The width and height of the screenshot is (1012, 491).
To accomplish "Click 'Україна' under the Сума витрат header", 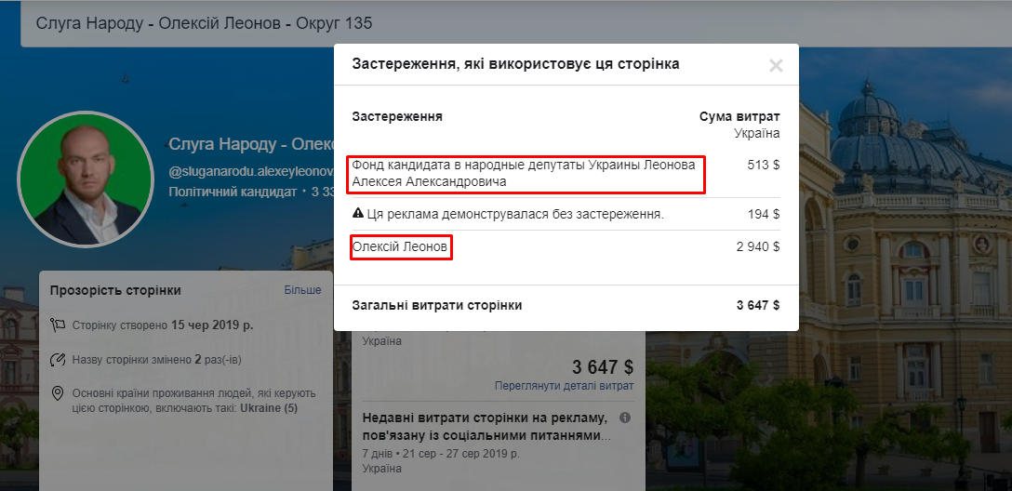I will 757,134.
